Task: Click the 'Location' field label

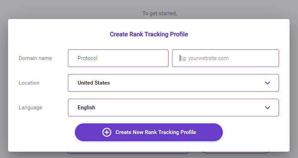Action: (29, 83)
